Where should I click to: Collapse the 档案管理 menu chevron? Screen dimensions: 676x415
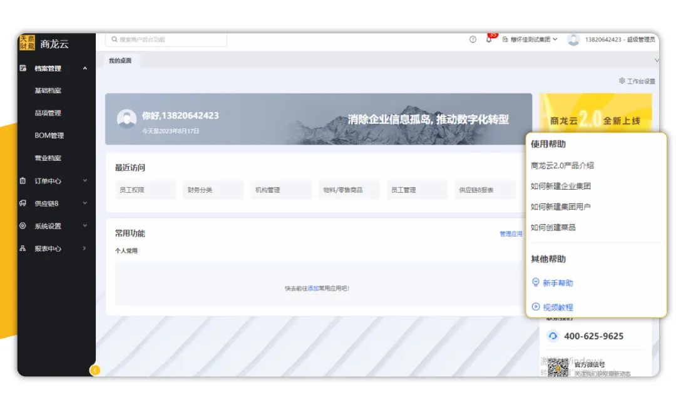click(x=85, y=68)
